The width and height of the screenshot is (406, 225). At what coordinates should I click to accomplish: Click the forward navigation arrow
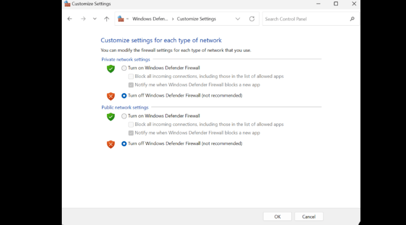tap(83, 19)
